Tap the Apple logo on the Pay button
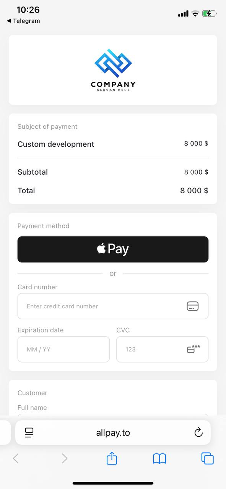 101,249
